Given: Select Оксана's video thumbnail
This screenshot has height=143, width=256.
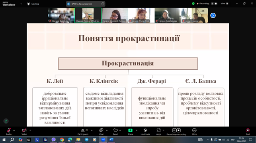Looking at the screenshot, I should [115, 15].
